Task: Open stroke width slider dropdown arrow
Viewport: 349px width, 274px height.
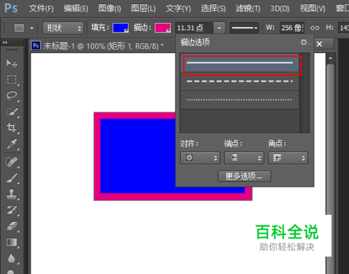Action: point(219,28)
